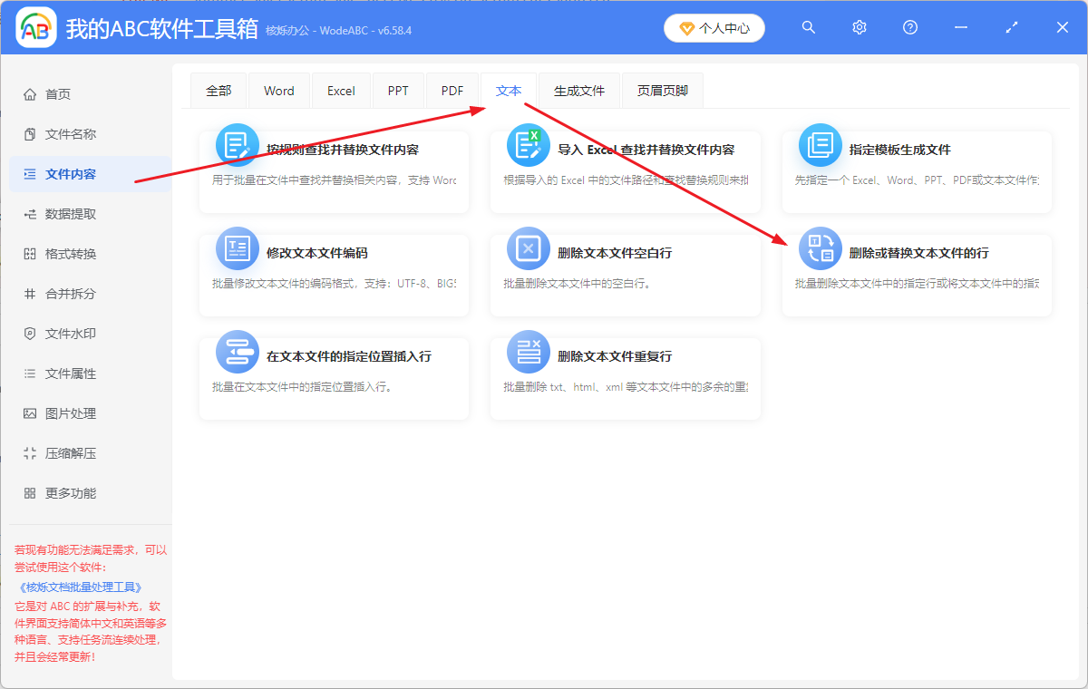1088x689 pixels.
Task: Switch to the PDF tab
Action: point(451,90)
